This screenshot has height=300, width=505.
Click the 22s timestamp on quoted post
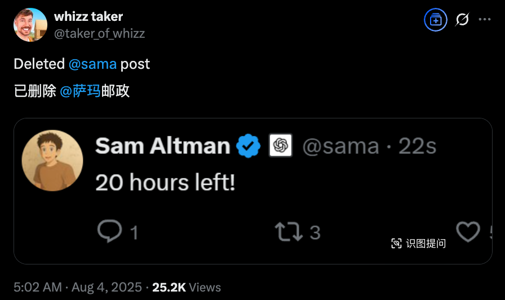coord(417,146)
